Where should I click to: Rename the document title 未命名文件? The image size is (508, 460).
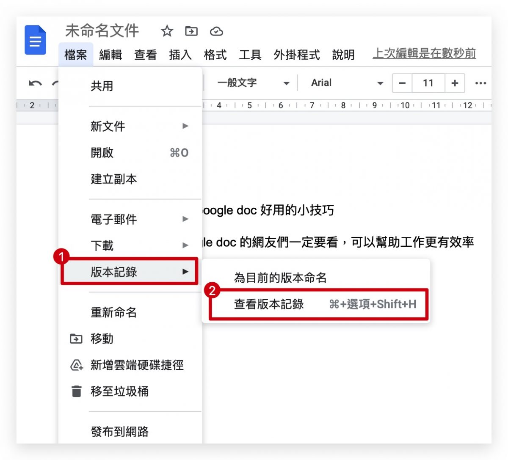click(102, 31)
